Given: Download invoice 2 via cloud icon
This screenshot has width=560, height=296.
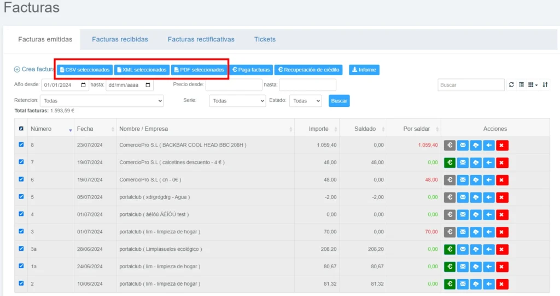Looking at the screenshot, I should click(476, 284).
